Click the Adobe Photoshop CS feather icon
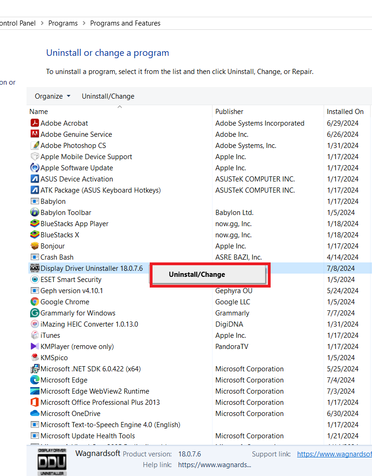Viewport: 372px width, 476px height. pos(35,145)
